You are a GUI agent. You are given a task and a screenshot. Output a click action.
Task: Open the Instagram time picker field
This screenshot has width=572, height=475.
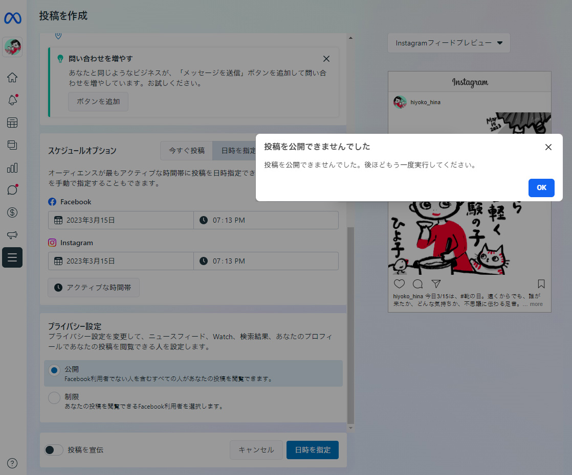tap(266, 261)
